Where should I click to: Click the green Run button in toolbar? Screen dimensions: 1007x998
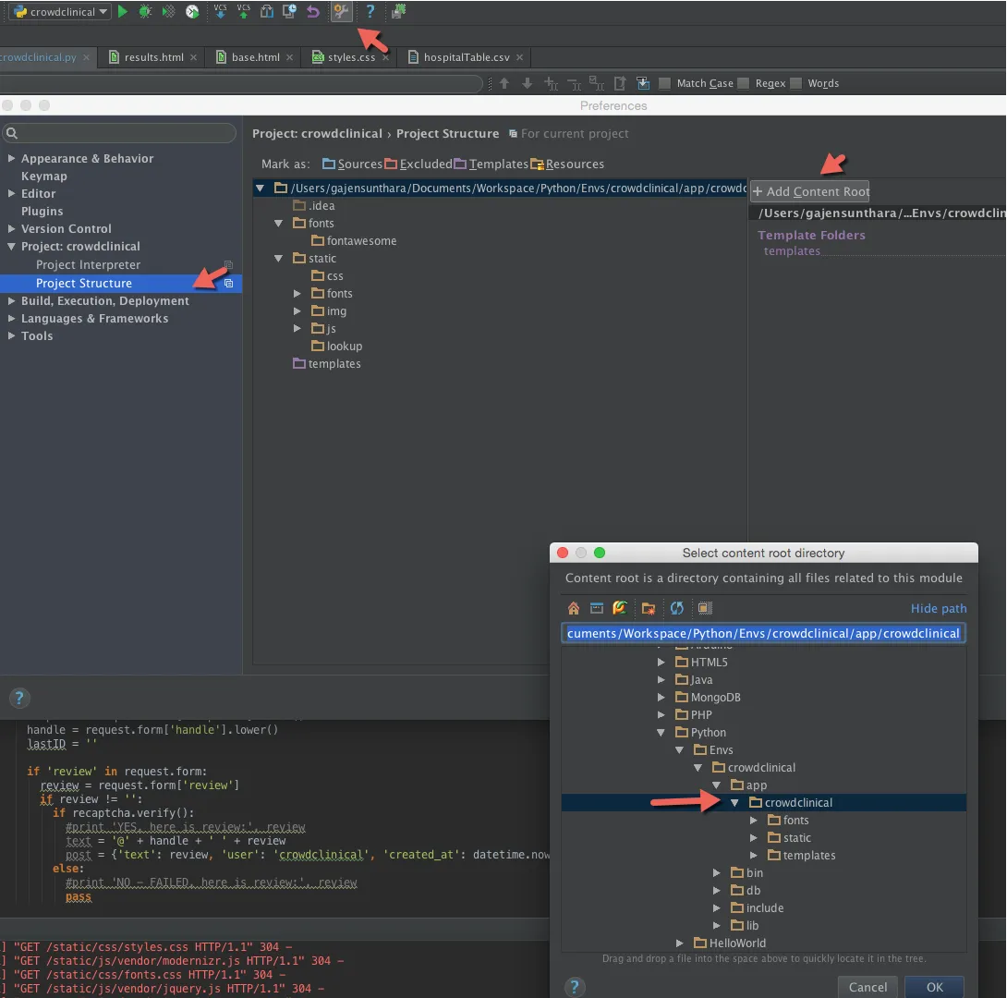click(123, 12)
